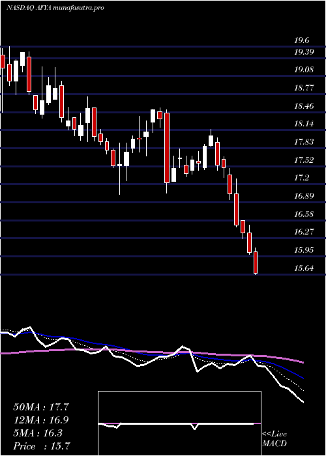The width and height of the screenshot is (326, 456).
Task: Click the Price : 15.7 readout
Action: pos(41,446)
